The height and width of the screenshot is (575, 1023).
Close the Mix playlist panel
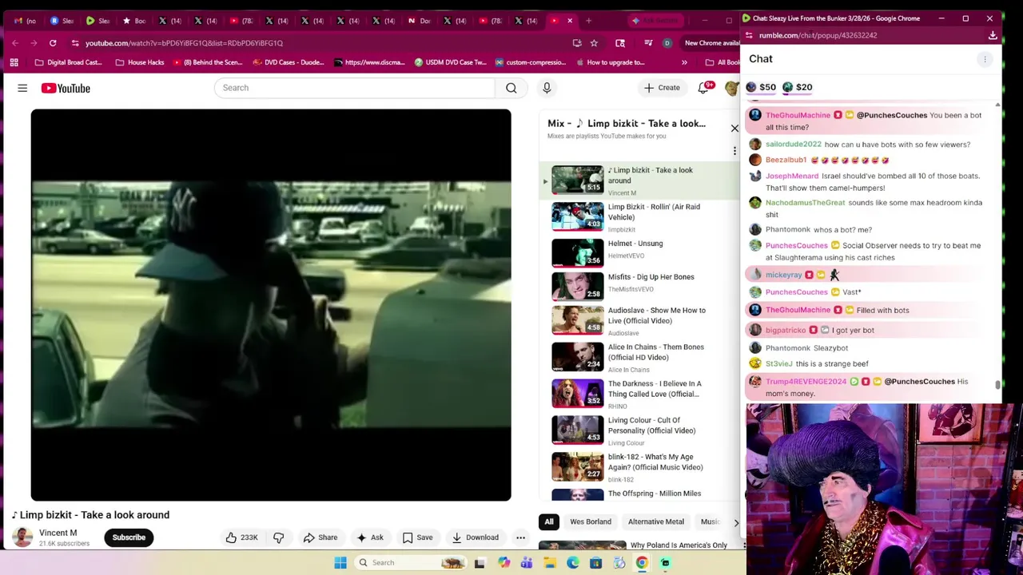(x=734, y=128)
